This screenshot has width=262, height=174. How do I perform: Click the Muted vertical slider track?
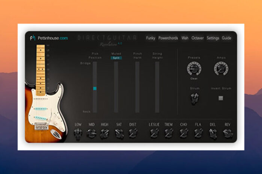[x=116, y=87]
